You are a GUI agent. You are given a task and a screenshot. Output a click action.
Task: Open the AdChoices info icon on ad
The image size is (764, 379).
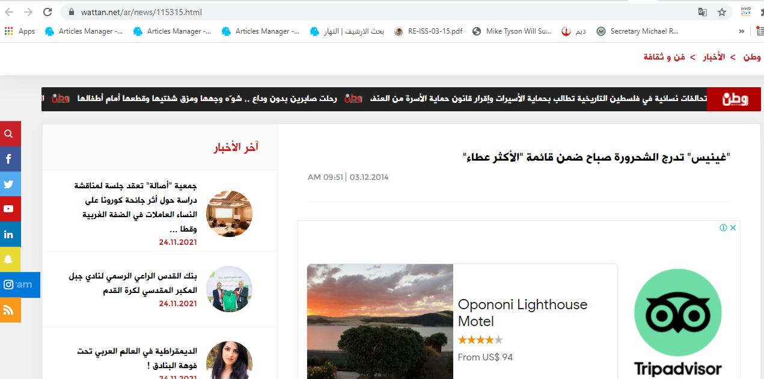[724, 227]
